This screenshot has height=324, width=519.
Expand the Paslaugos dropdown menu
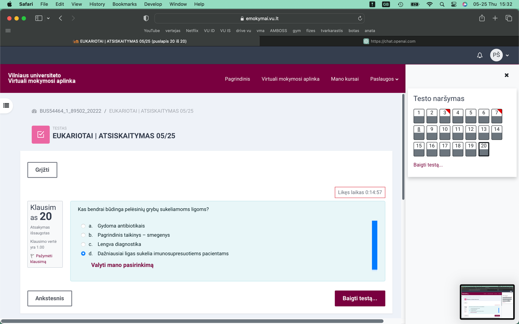click(x=384, y=79)
